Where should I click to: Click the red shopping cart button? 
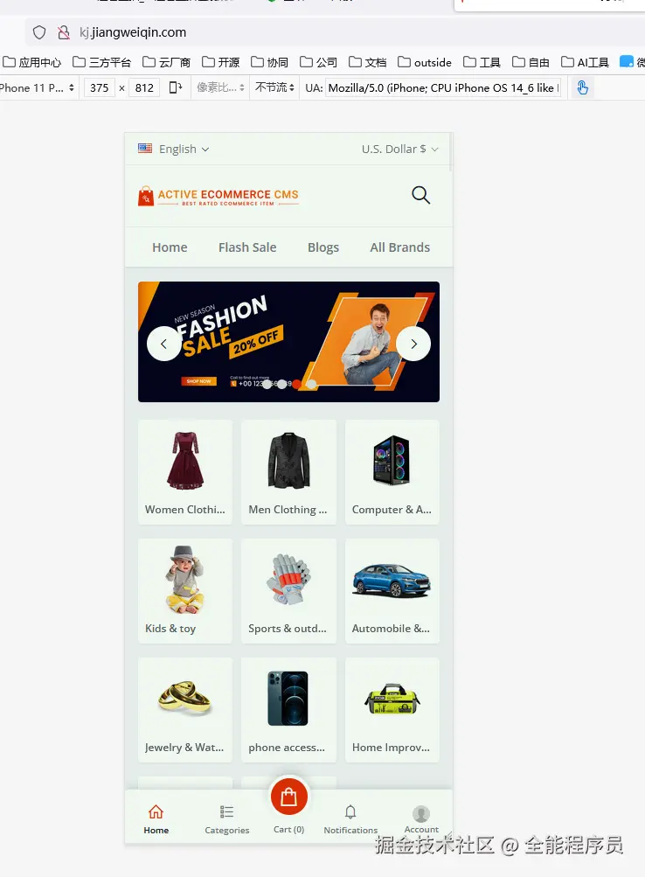[289, 797]
